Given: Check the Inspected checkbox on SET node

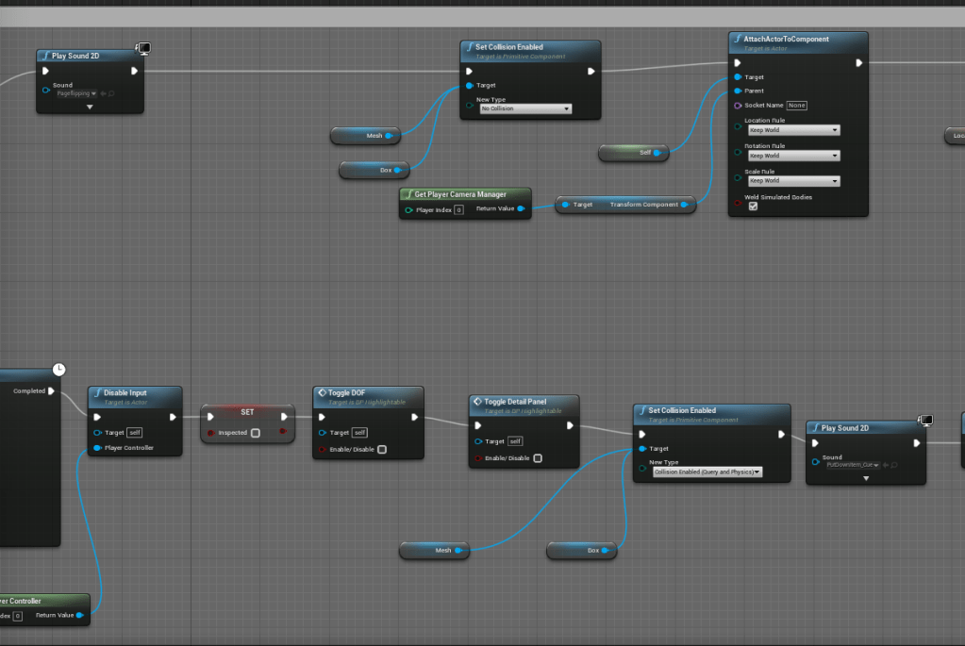Looking at the screenshot, I should (256, 433).
